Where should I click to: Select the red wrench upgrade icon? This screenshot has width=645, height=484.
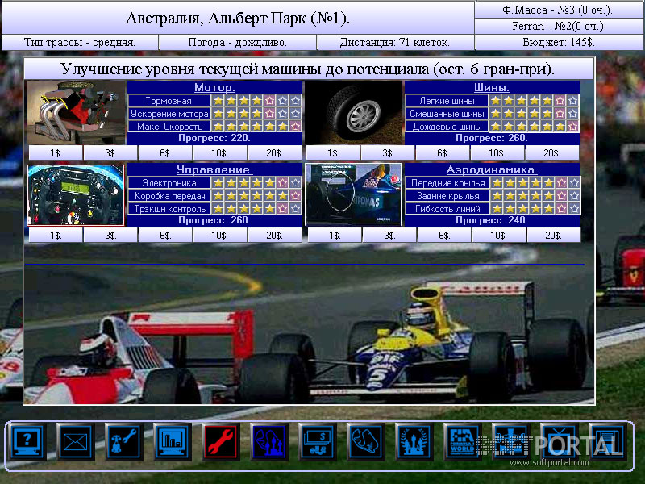coord(221,442)
